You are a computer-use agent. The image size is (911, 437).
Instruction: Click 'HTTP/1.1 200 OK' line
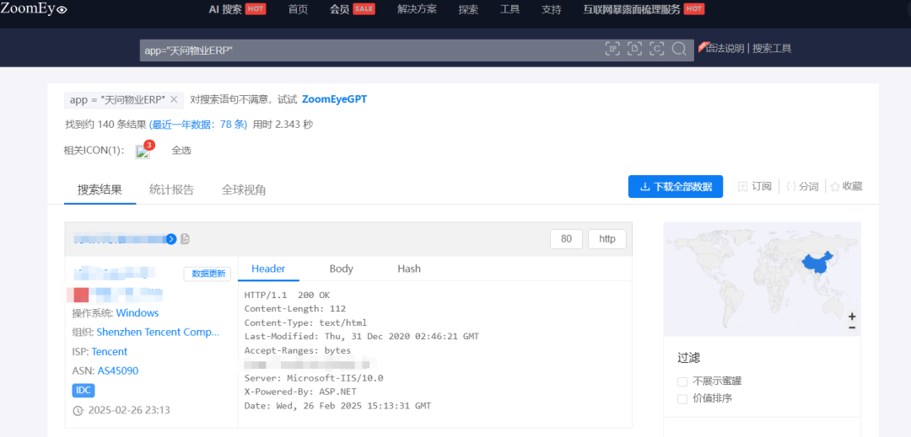(x=287, y=295)
